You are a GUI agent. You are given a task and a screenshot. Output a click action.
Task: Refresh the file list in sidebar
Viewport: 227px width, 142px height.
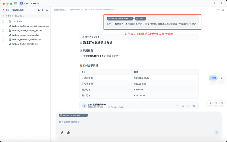39,10
